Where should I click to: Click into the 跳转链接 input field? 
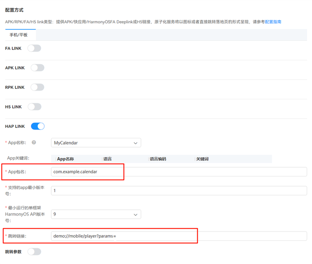coord(179,236)
